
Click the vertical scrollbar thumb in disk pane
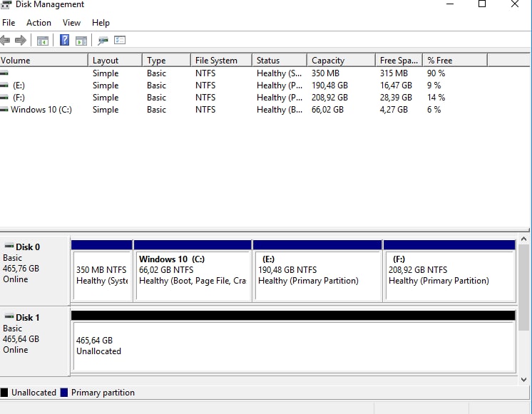click(524, 287)
